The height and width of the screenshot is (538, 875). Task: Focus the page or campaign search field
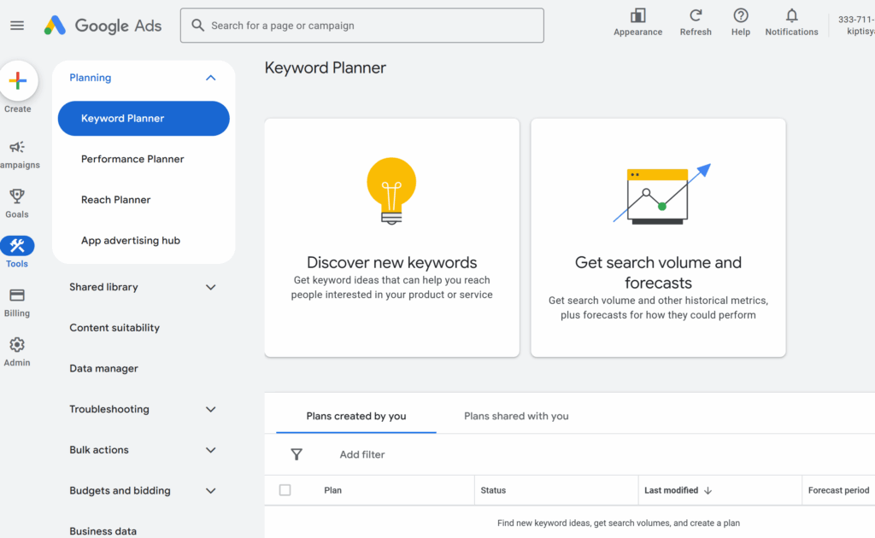(361, 25)
